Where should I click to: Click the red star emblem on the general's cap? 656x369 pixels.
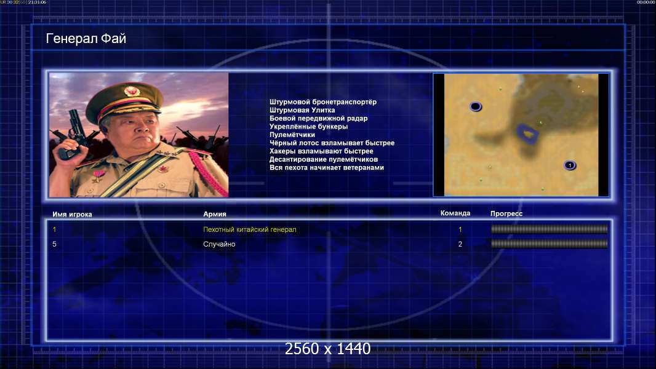coord(132,91)
